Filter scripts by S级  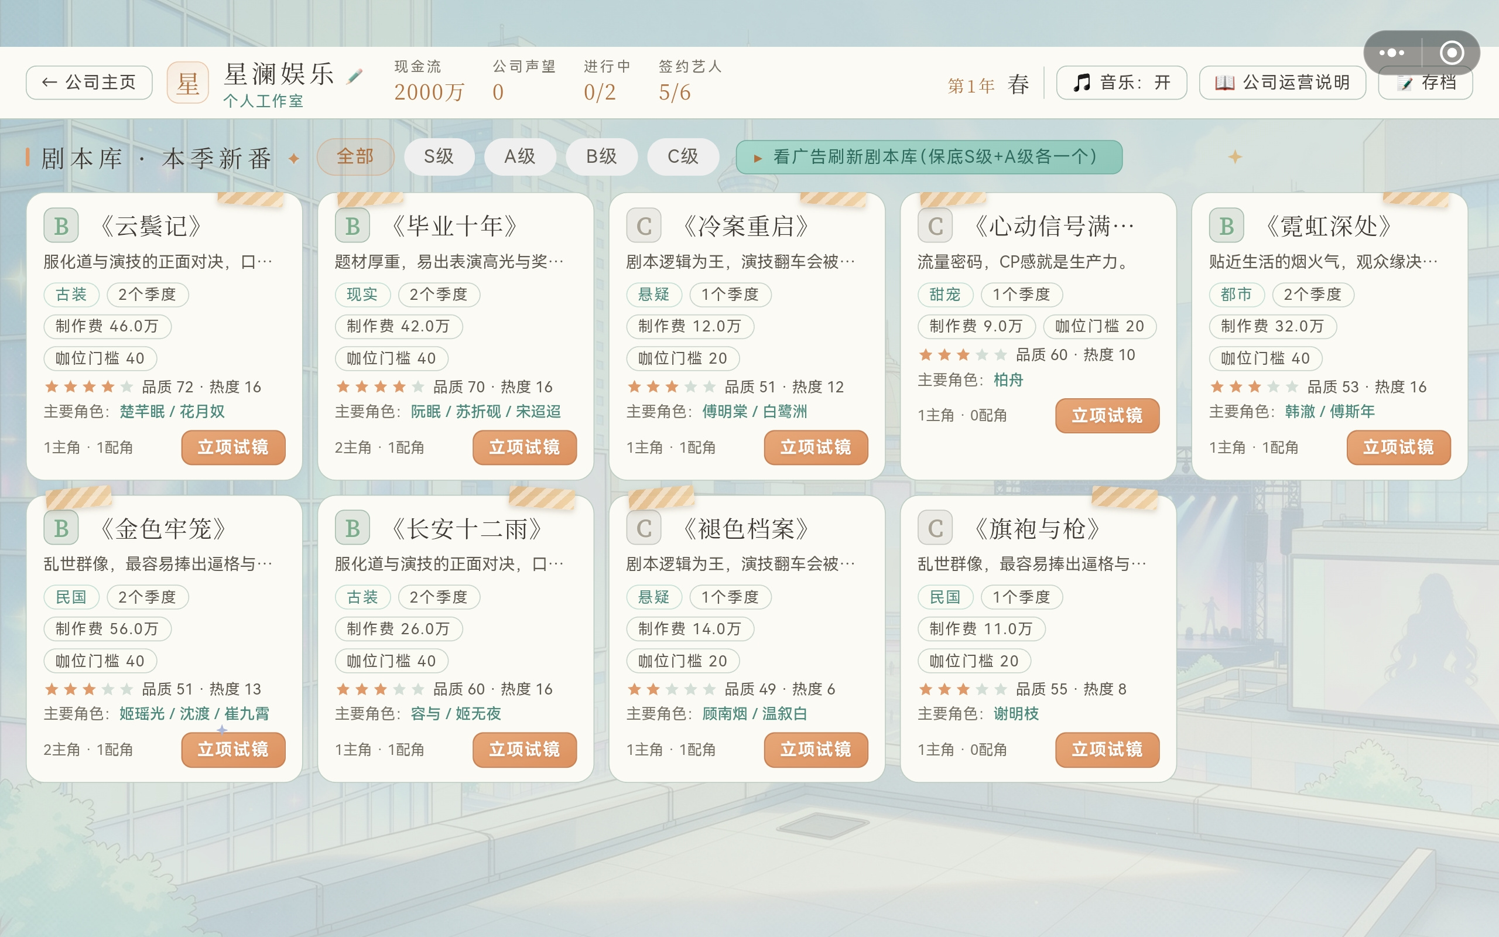pyautogui.click(x=439, y=157)
